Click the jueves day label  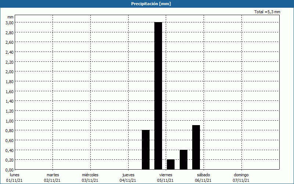[x=128, y=175]
